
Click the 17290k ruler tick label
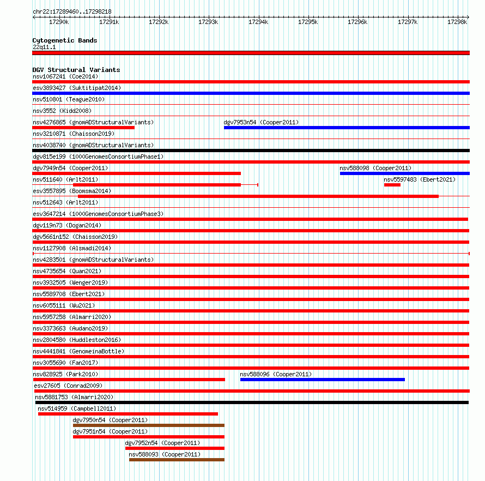59,22
